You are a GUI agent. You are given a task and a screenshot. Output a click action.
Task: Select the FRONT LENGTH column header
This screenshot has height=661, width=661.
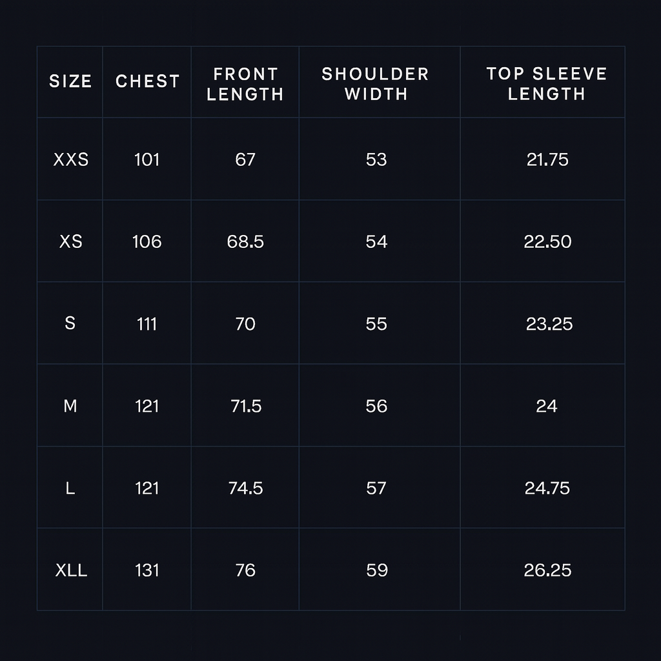(x=245, y=85)
